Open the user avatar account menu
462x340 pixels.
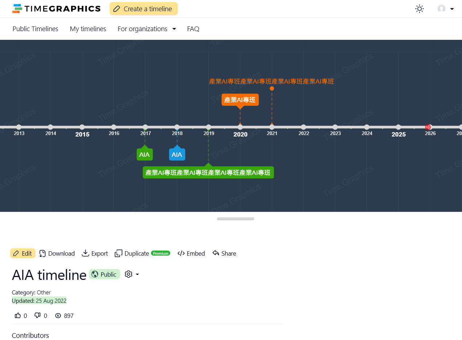tap(445, 9)
